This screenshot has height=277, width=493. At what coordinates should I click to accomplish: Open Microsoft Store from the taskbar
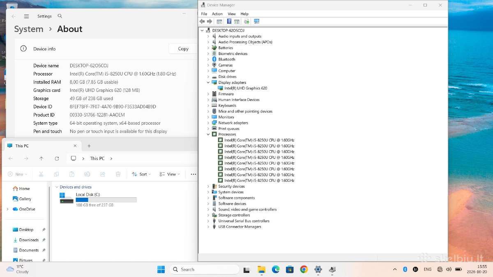pos(290,269)
